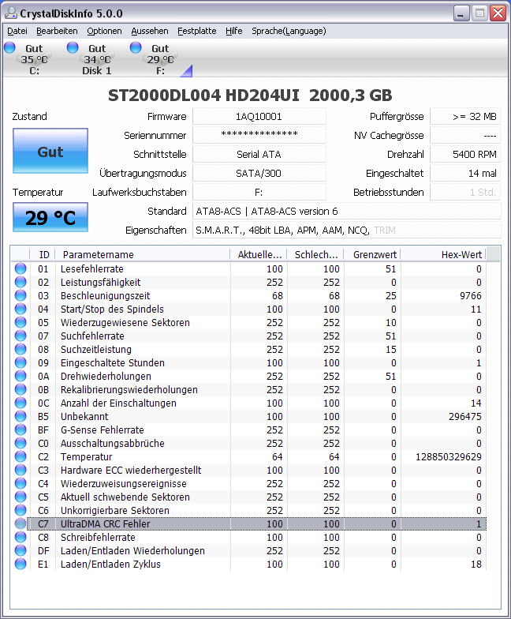
Task: Click status orb for Unkorrigierbare Sektoren row
Action: click(21, 510)
